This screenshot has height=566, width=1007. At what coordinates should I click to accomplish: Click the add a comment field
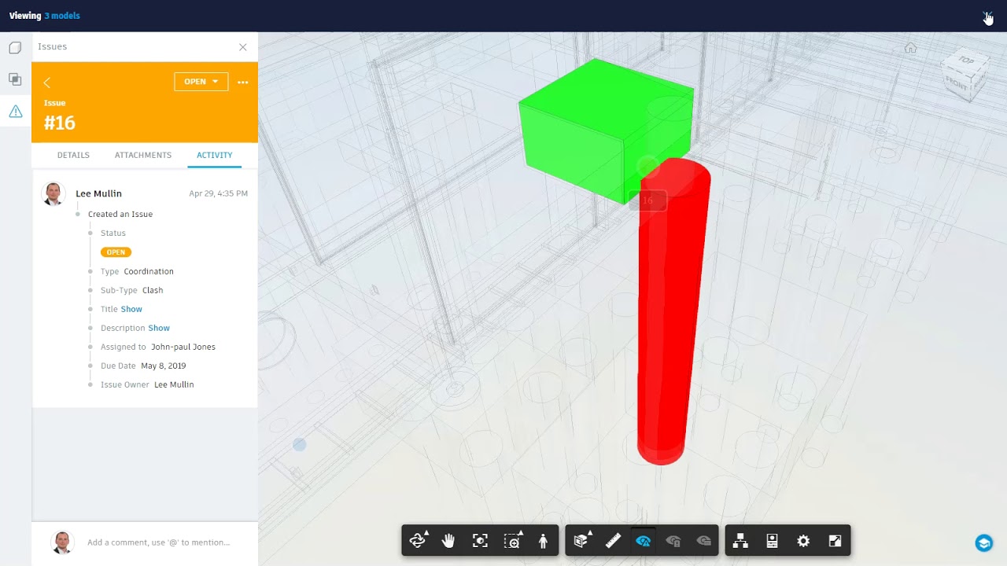click(158, 542)
